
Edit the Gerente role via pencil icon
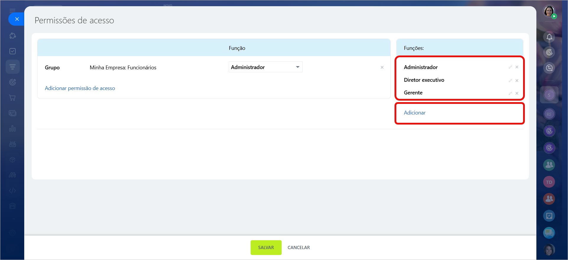510,93
